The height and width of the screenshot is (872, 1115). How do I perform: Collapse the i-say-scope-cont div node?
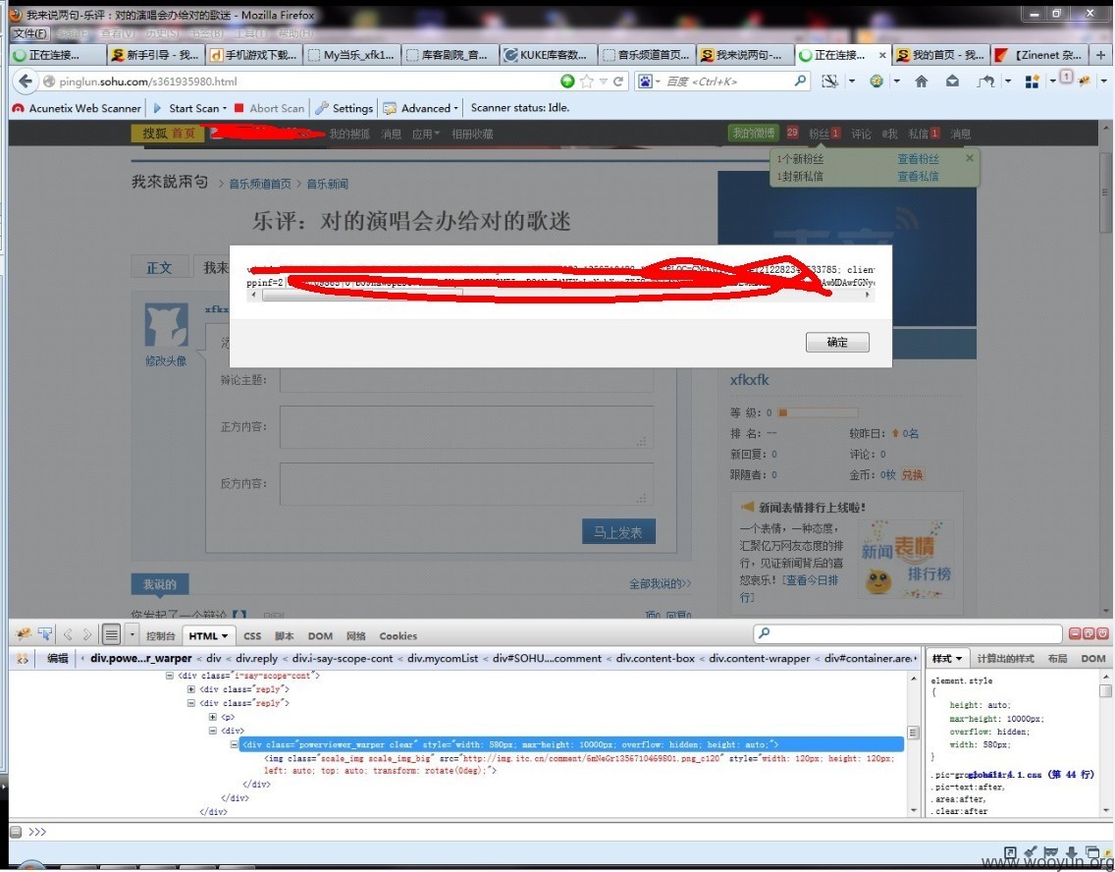[x=169, y=676]
